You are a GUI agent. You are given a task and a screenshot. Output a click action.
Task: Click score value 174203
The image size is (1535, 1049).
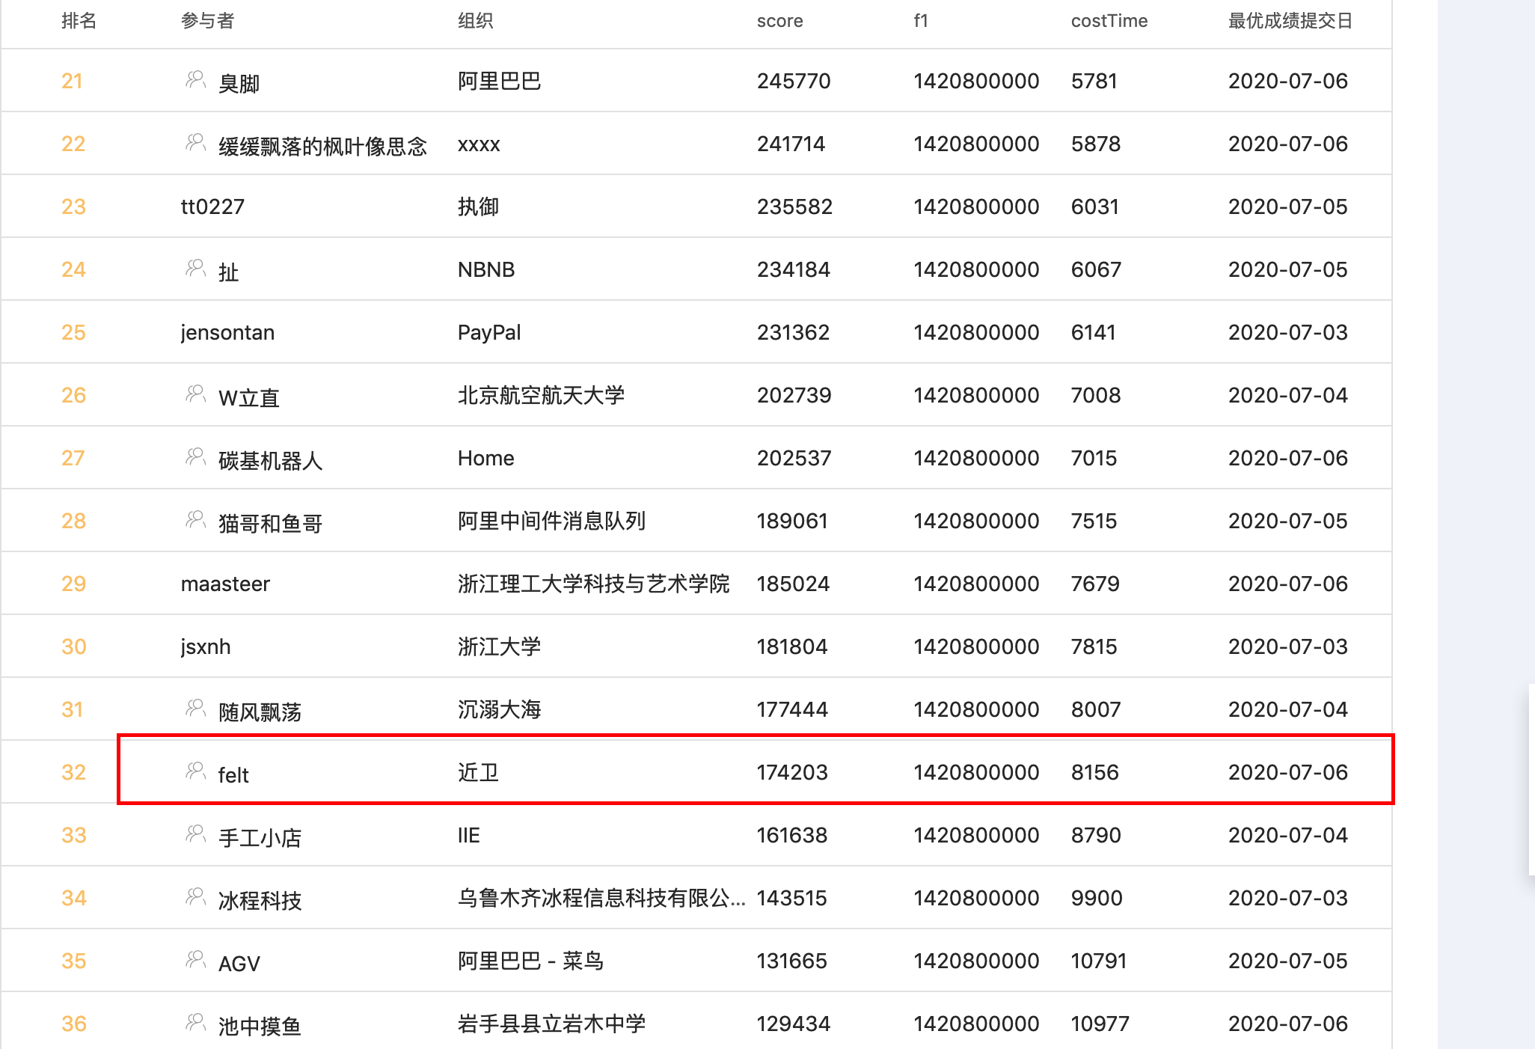[x=793, y=772]
